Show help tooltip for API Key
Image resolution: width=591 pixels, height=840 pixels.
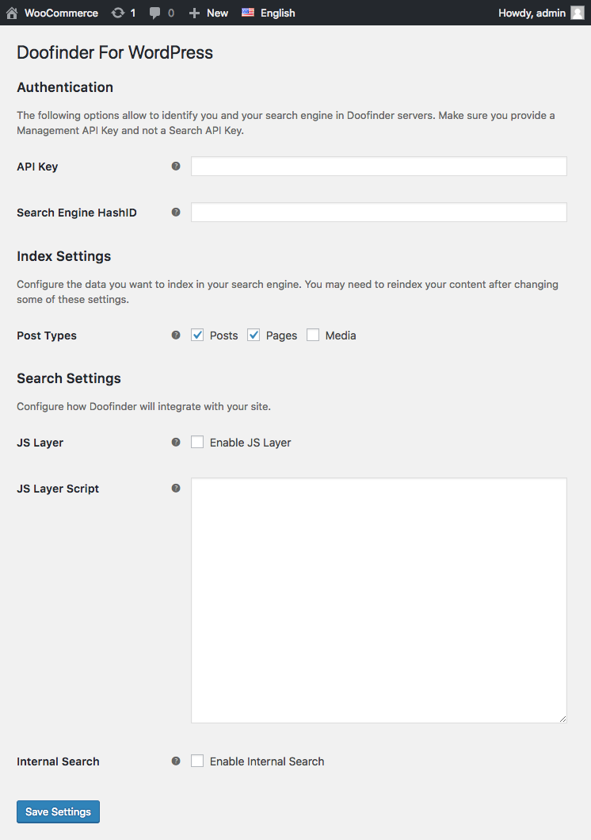[x=176, y=166]
